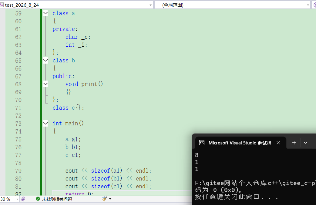Click the project file icon beside test_2026_8_24
This screenshot has height=205, width=316.
pyautogui.click(x=2, y=5)
